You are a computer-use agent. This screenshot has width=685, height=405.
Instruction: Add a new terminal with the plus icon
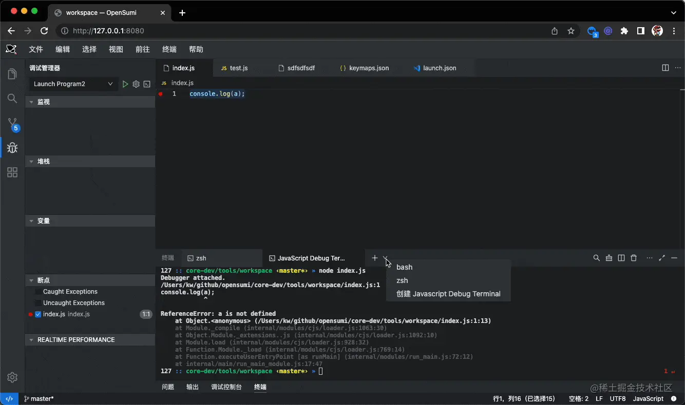click(375, 258)
